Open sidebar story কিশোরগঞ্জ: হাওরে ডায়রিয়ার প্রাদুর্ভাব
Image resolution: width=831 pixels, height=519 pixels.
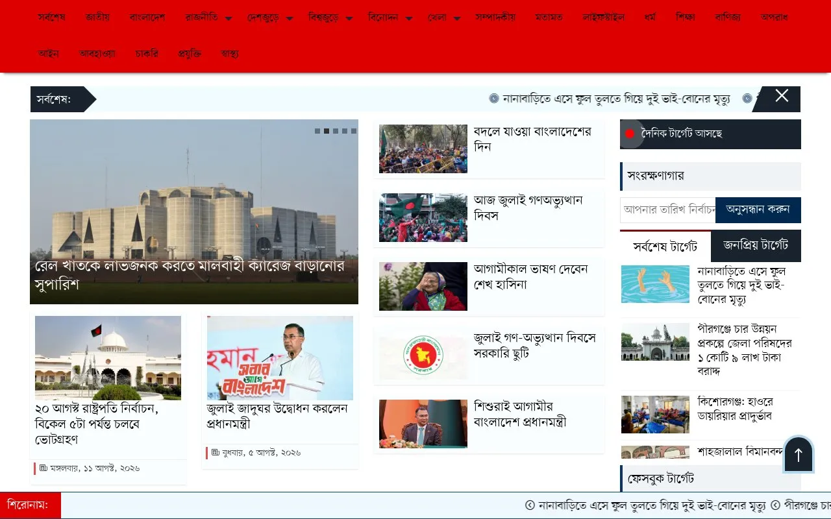(x=735, y=409)
